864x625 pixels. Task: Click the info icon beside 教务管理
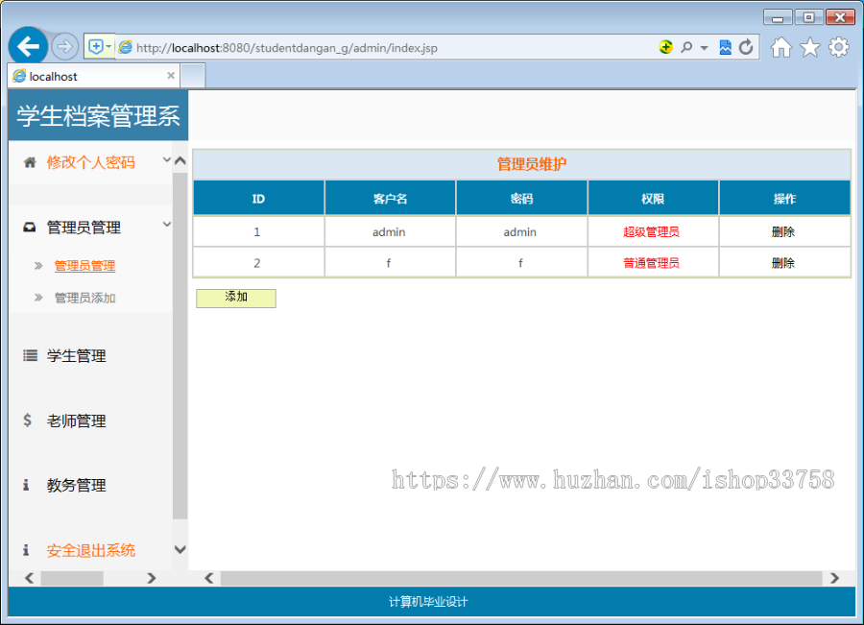click(26, 485)
